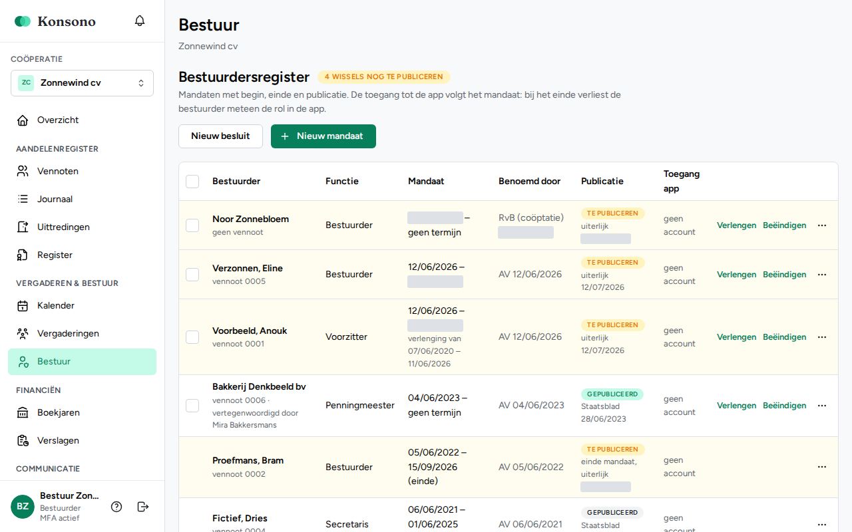Click the Kalender calendar icon
This screenshot has width=852, height=532.
click(23, 306)
